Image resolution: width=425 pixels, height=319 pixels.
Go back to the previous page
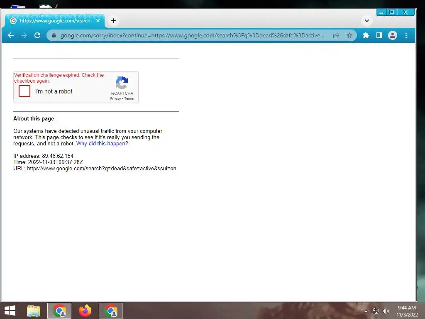click(x=11, y=35)
